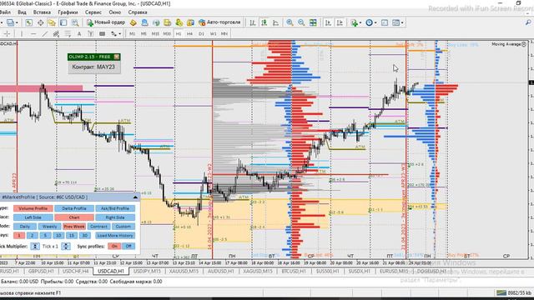Click the bar chart type icon

pyautogui.click(x=253, y=22)
